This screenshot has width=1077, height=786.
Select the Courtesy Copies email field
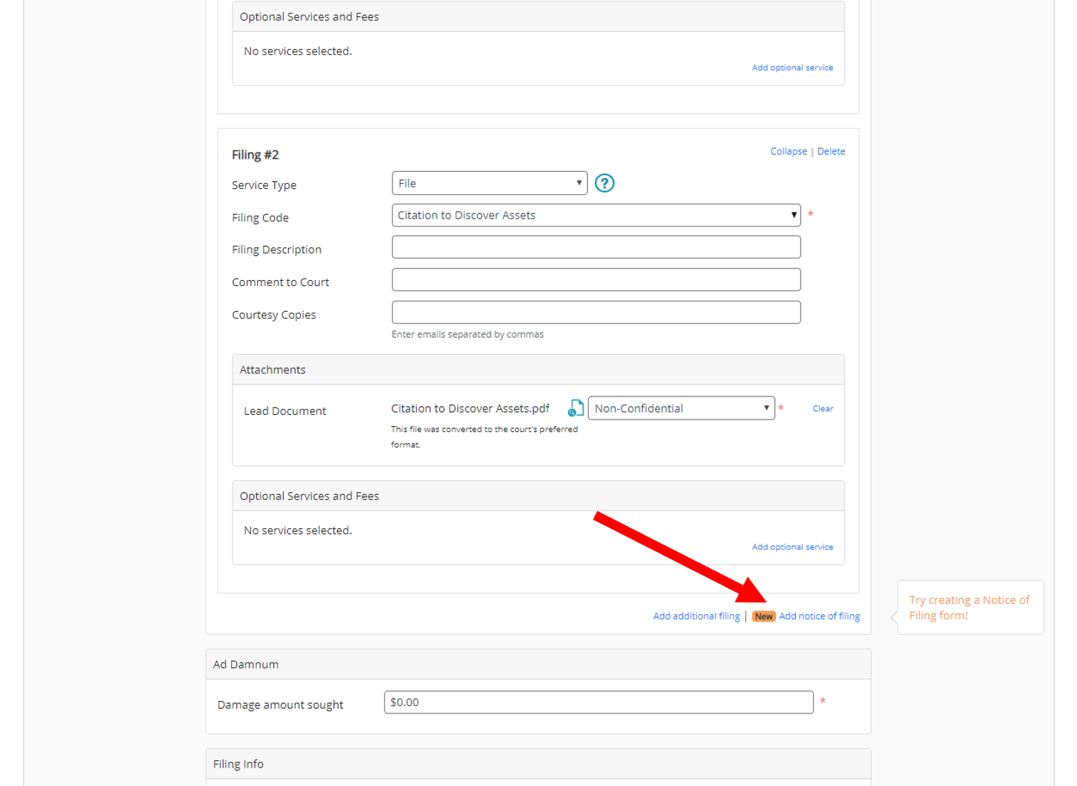coord(596,313)
